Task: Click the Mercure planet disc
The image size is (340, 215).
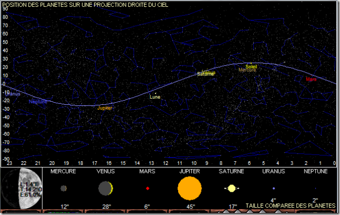Action: [x=63, y=188]
